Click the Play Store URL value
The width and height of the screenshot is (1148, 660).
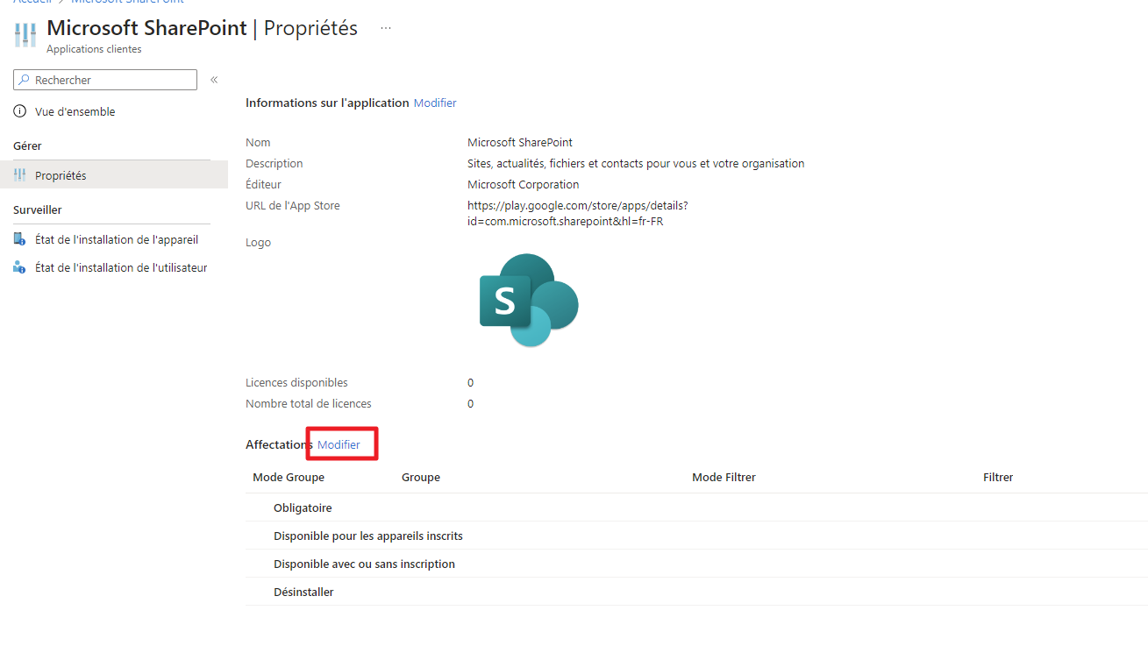[578, 213]
